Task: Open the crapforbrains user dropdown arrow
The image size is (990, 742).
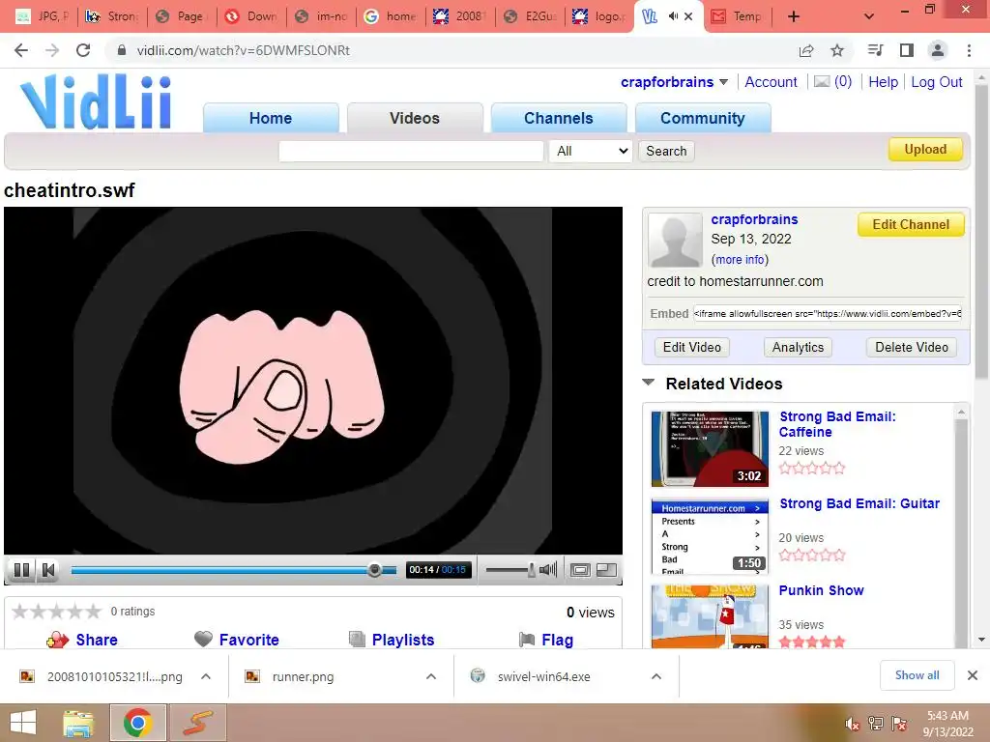Action: click(x=723, y=82)
